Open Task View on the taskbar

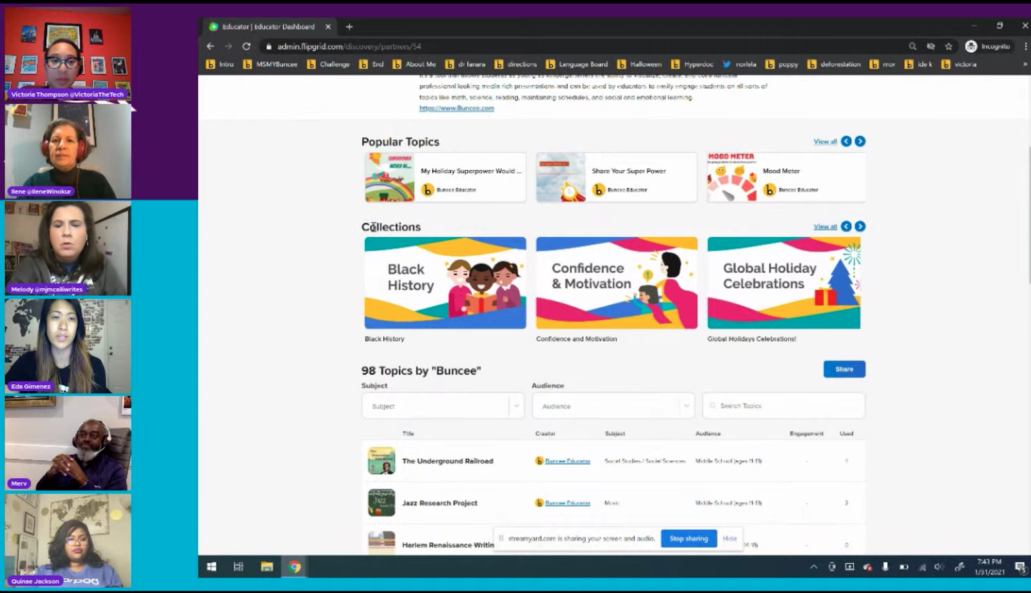238,567
